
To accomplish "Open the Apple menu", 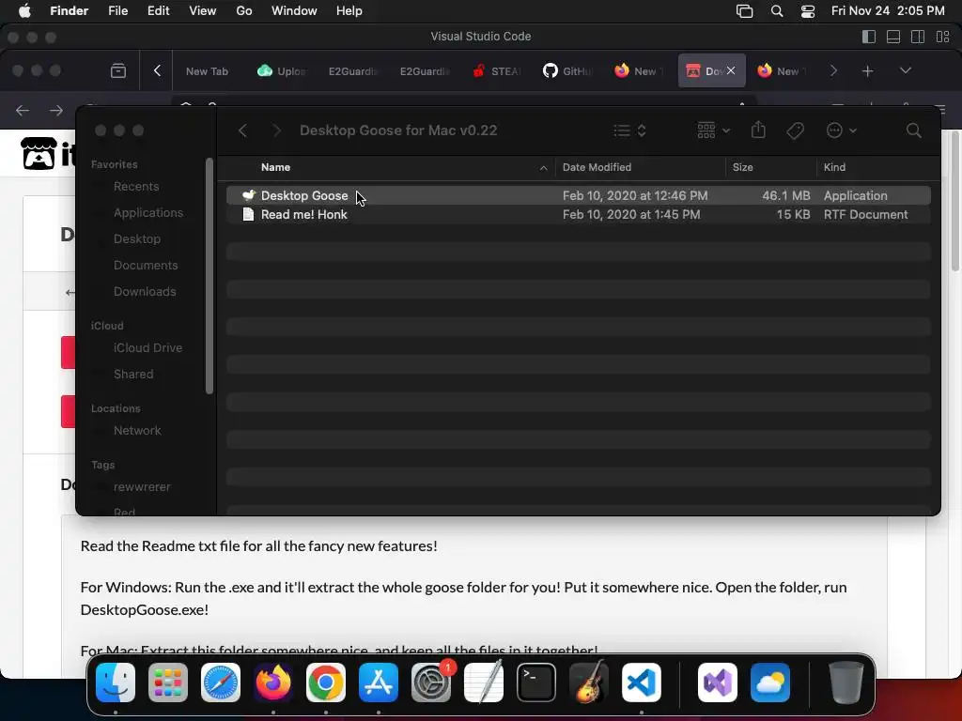I will point(23,11).
